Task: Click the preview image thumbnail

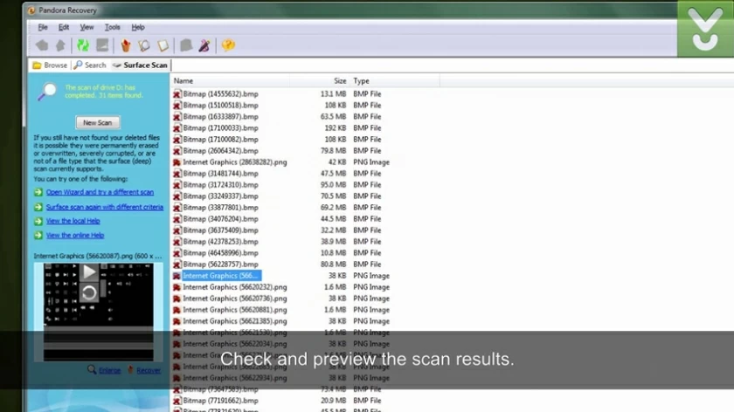Action: click(x=98, y=312)
